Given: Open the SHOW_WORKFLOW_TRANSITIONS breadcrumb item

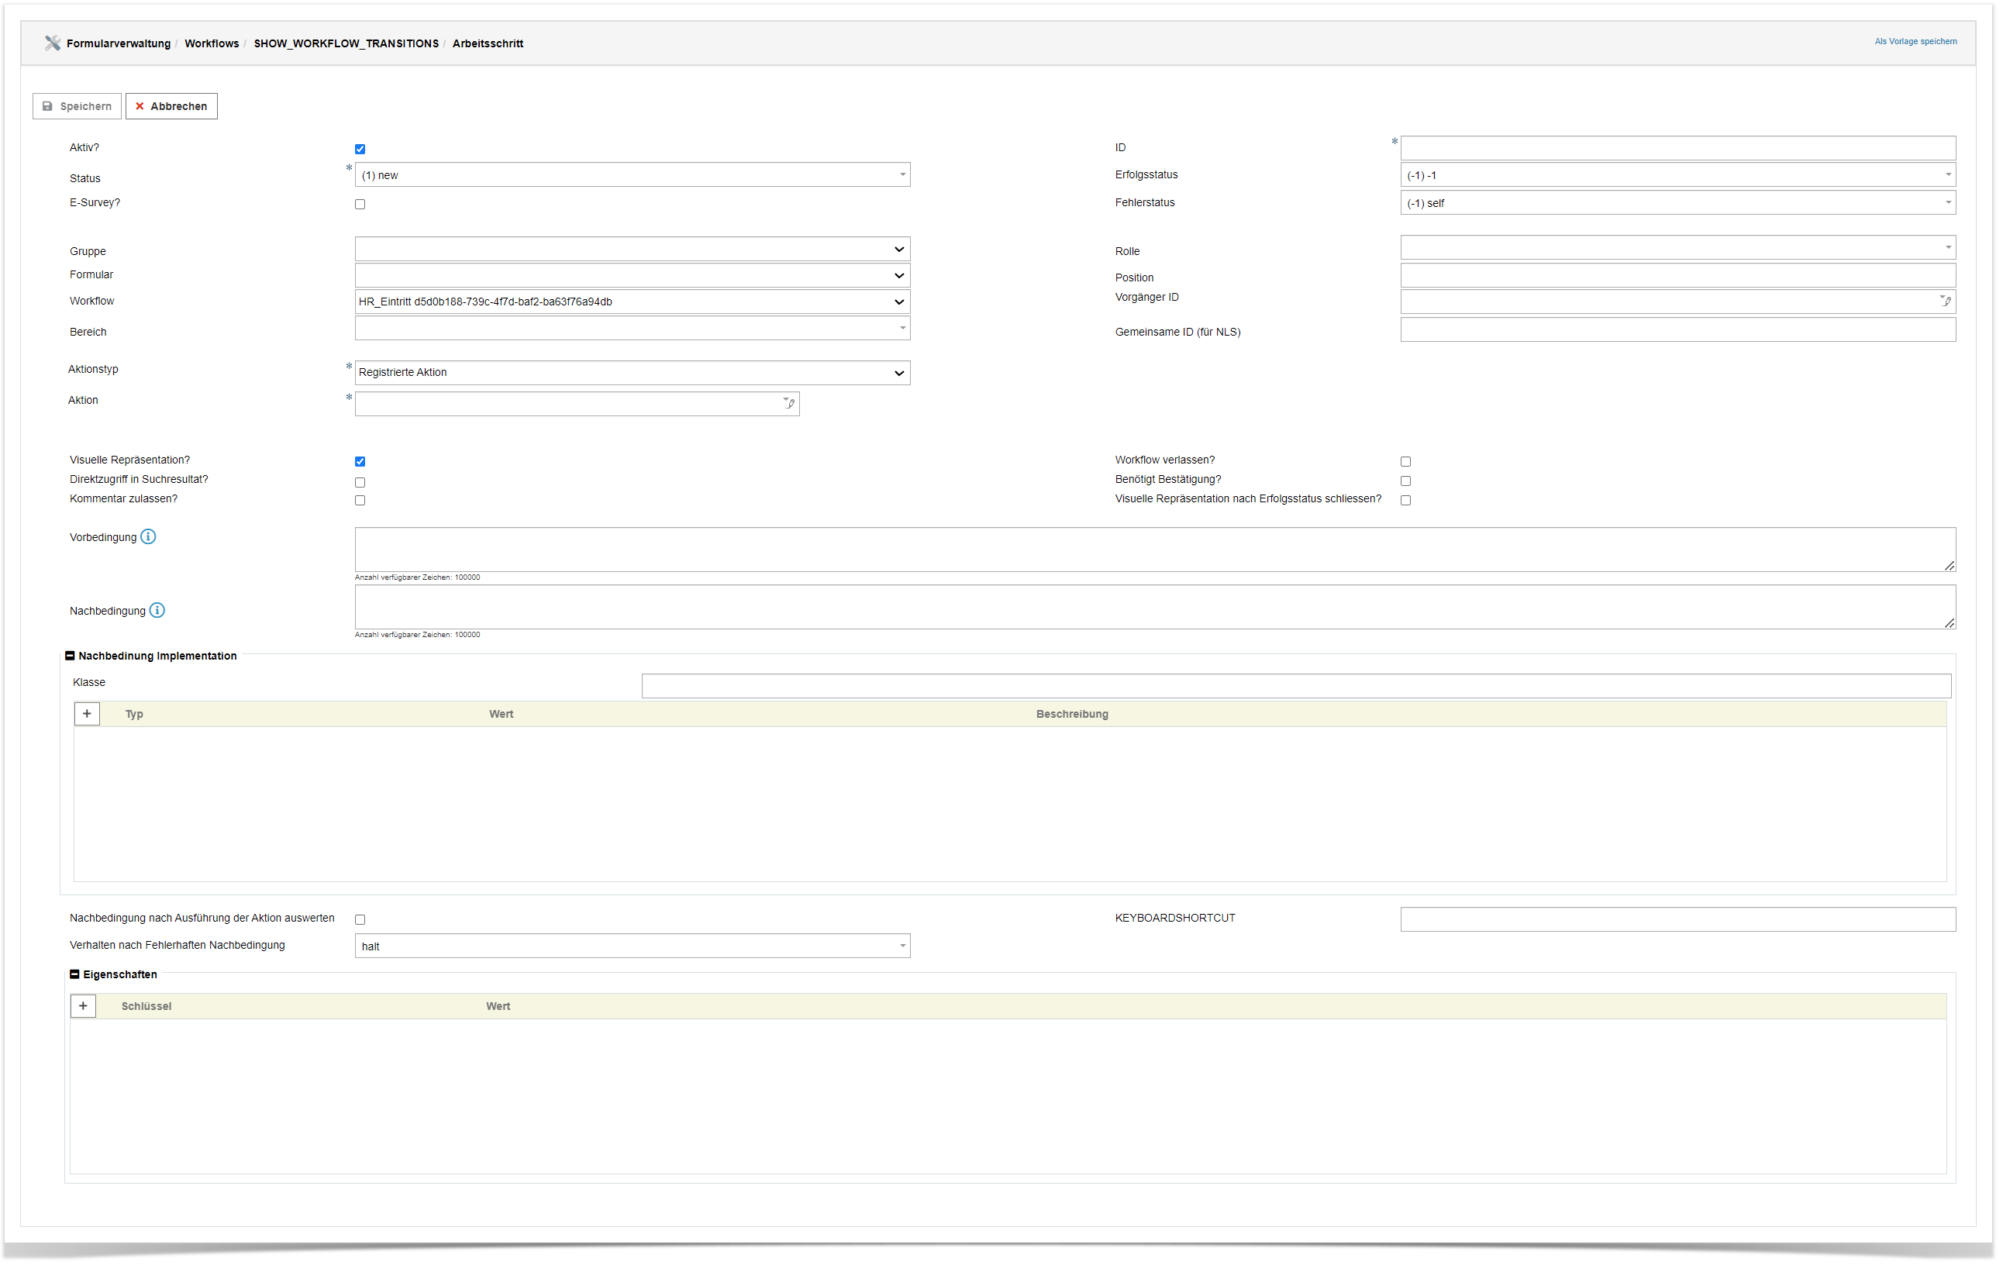Looking at the screenshot, I should (346, 44).
